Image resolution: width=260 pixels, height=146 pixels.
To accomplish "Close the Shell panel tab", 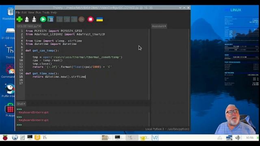I will (x=24, y=104).
